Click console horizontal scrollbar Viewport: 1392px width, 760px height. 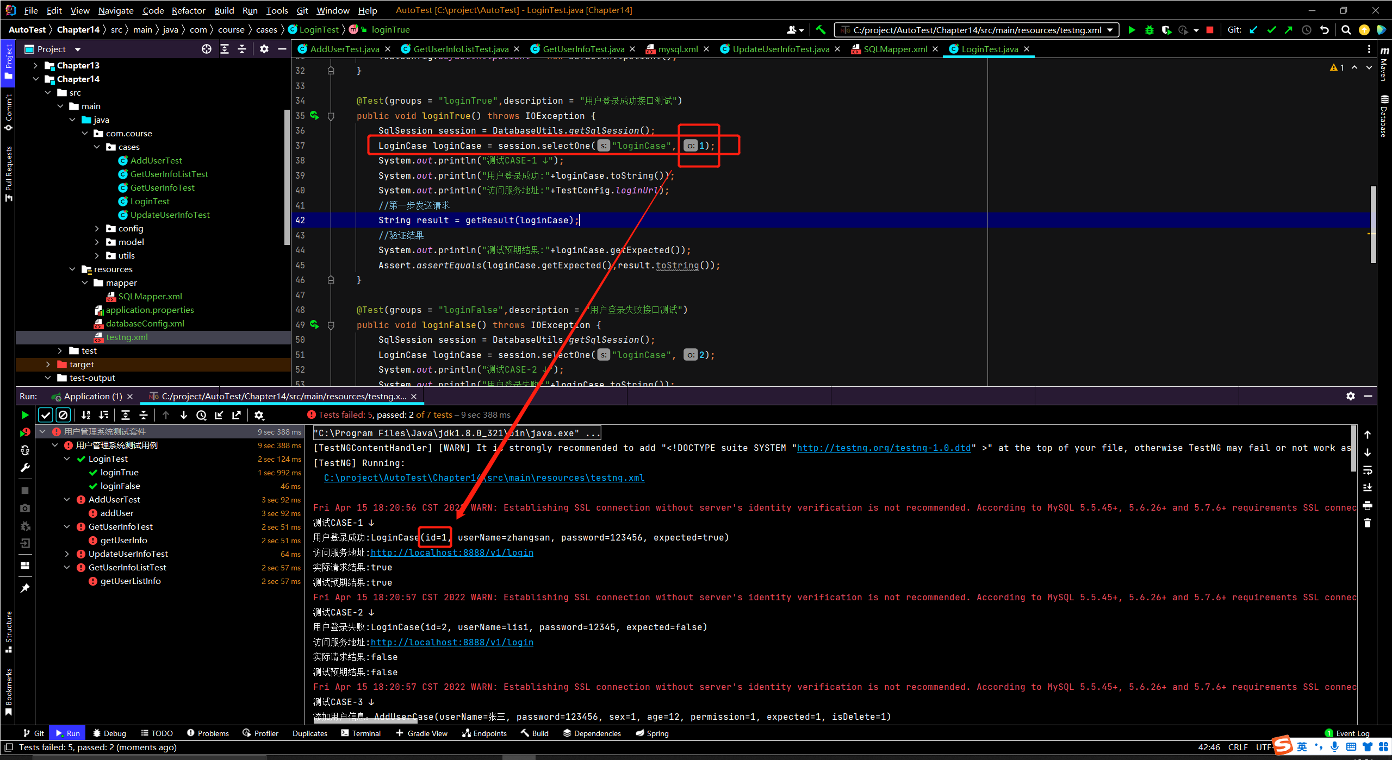(365, 721)
